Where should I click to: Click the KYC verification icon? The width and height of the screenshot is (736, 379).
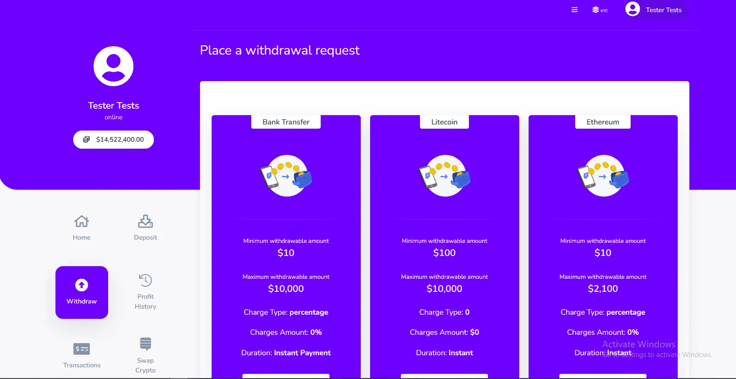[x=600, y=10]
